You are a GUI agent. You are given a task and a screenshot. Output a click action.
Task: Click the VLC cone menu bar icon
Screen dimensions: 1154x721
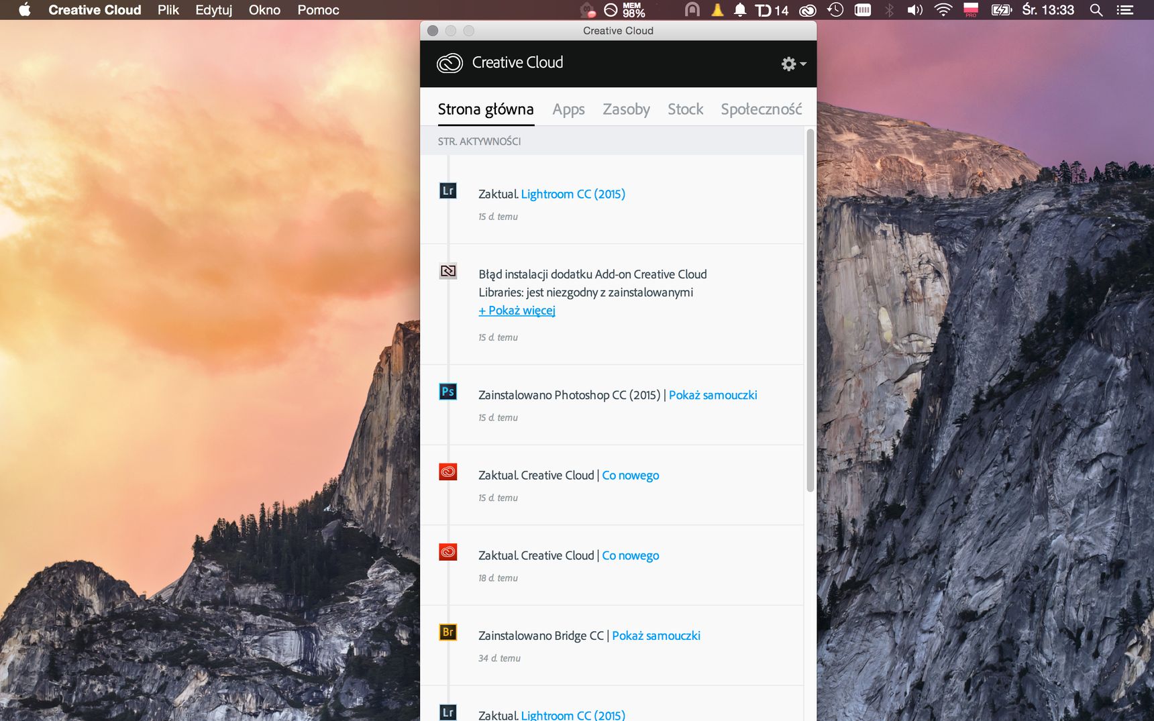[x=717, y=10]
